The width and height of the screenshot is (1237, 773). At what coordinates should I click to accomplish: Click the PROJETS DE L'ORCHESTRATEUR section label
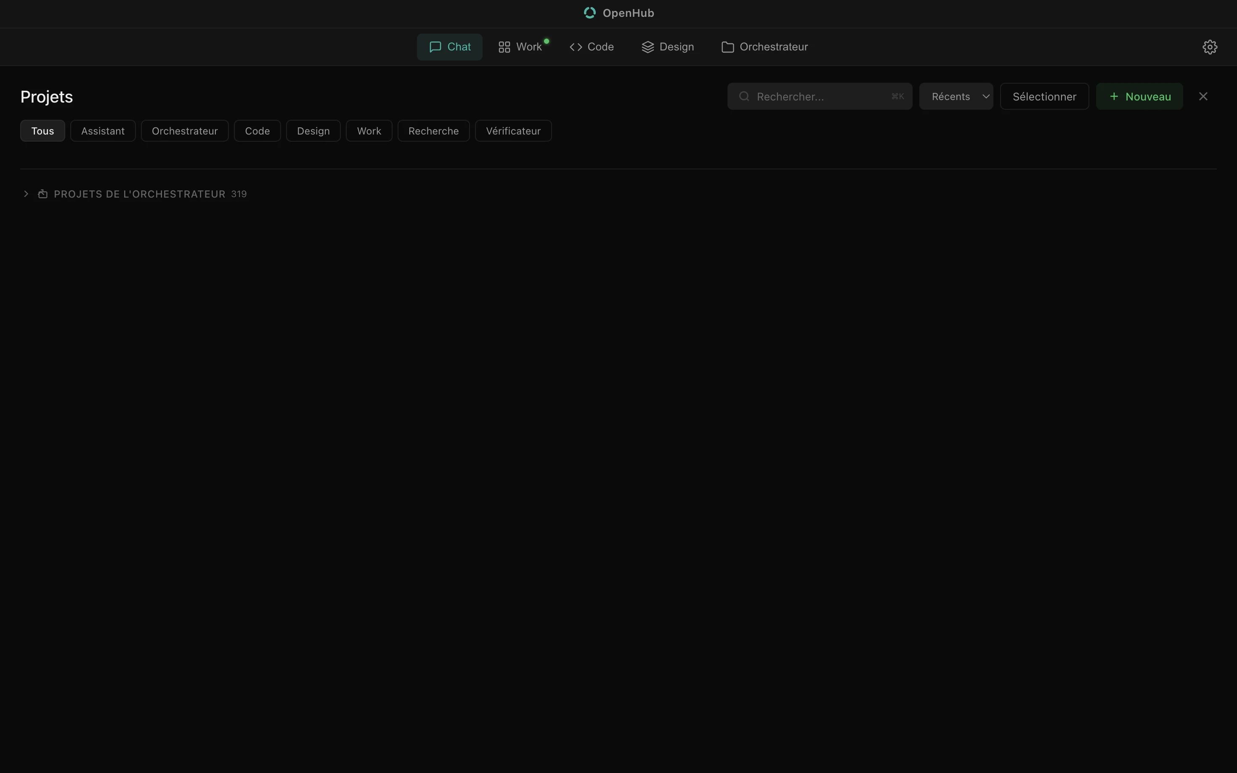click(140, 194)
